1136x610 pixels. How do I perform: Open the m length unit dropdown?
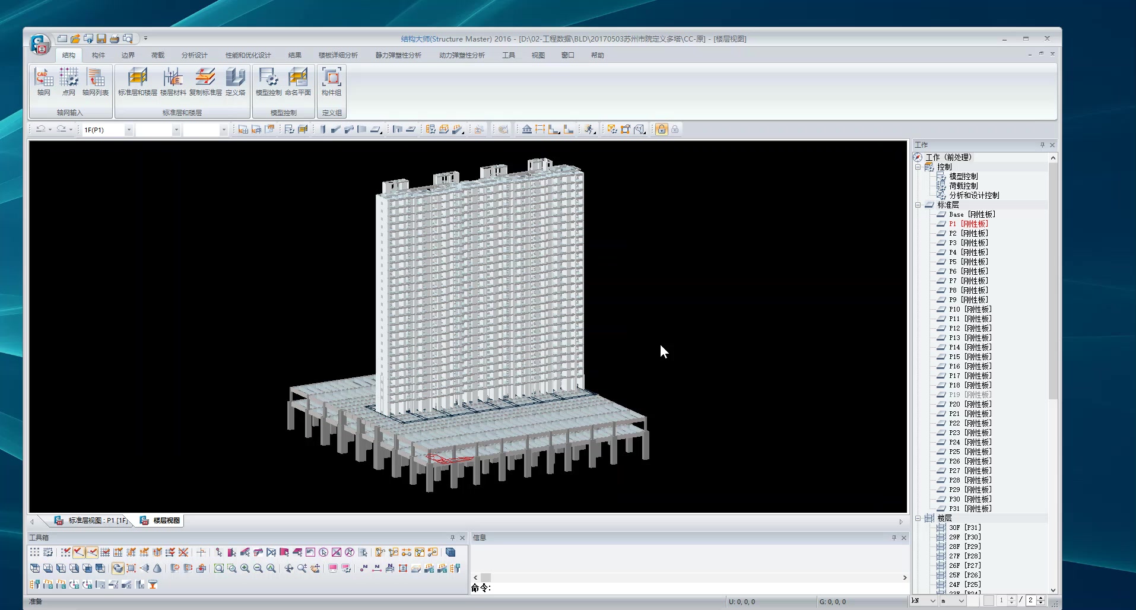point(961,601)
